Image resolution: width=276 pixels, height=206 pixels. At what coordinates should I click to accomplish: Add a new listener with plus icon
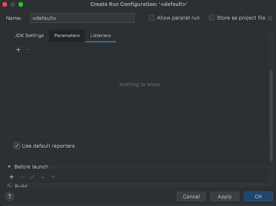tap(18, 50)
